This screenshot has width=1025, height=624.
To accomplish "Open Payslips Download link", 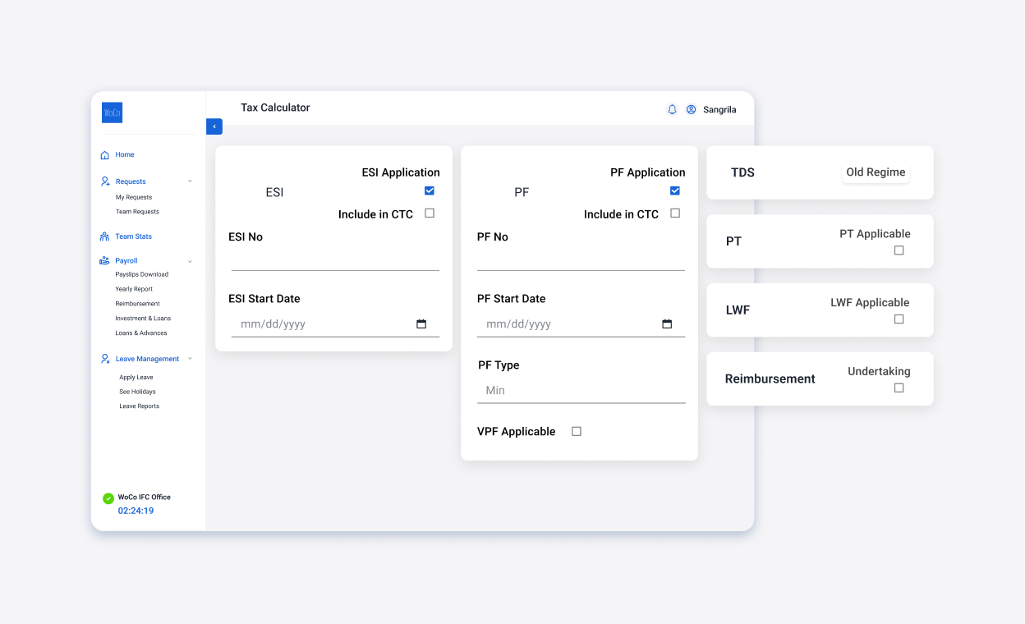I will coord(141,275).
